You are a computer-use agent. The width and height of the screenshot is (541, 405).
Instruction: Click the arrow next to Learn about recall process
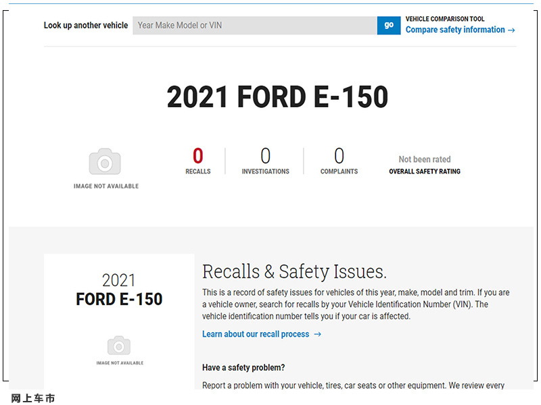(x=317, y=334)
